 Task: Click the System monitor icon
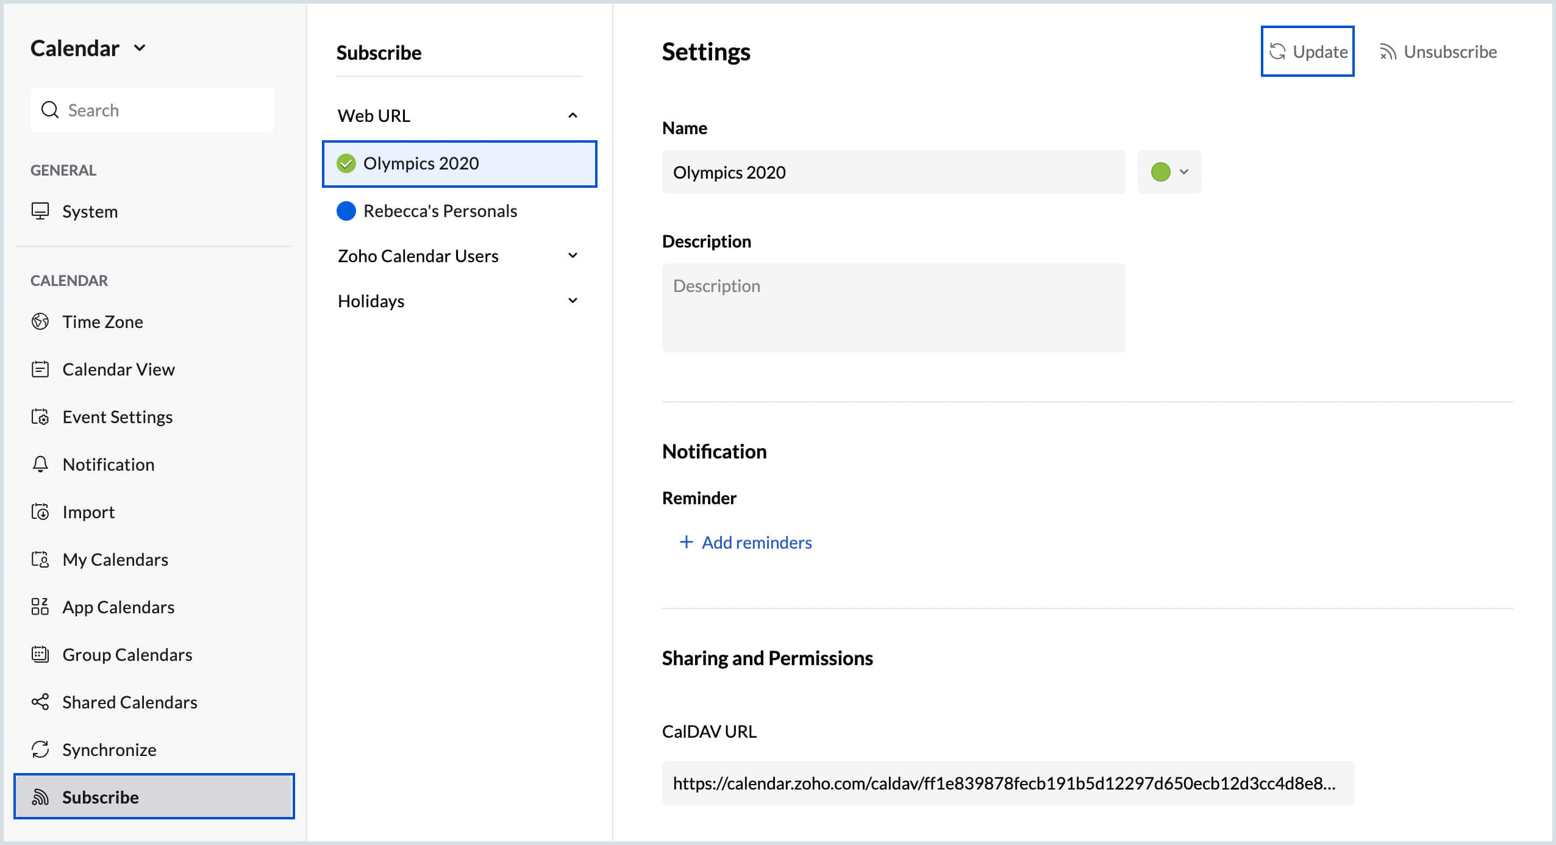[x=40, y=211]
